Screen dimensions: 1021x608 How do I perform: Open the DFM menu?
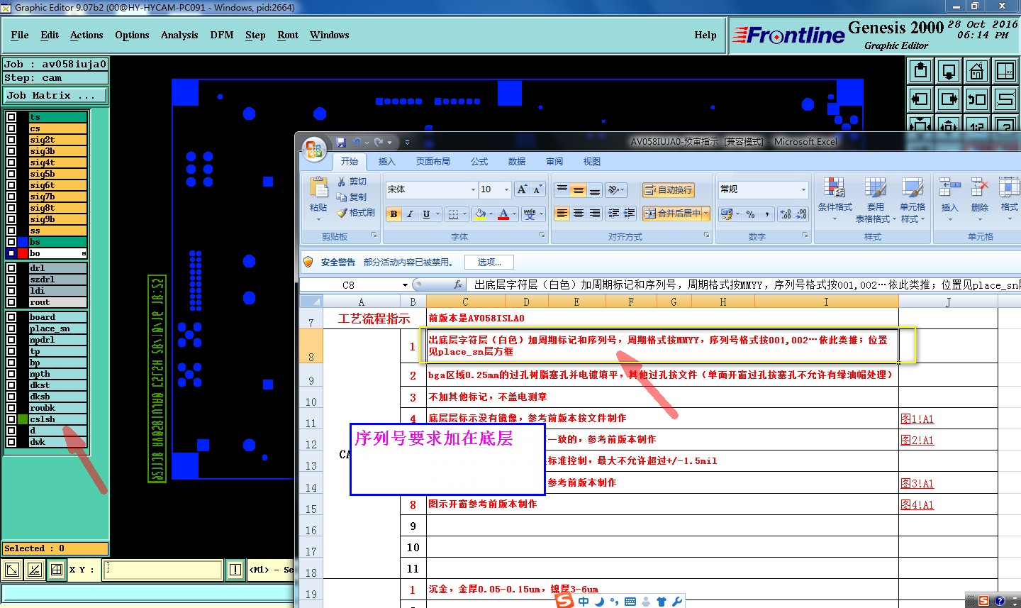point(222,35)
